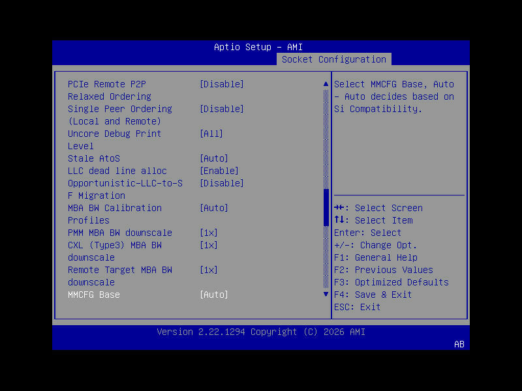Change Single Peer Ordering [Disable] option

click(x=222, y=109)
